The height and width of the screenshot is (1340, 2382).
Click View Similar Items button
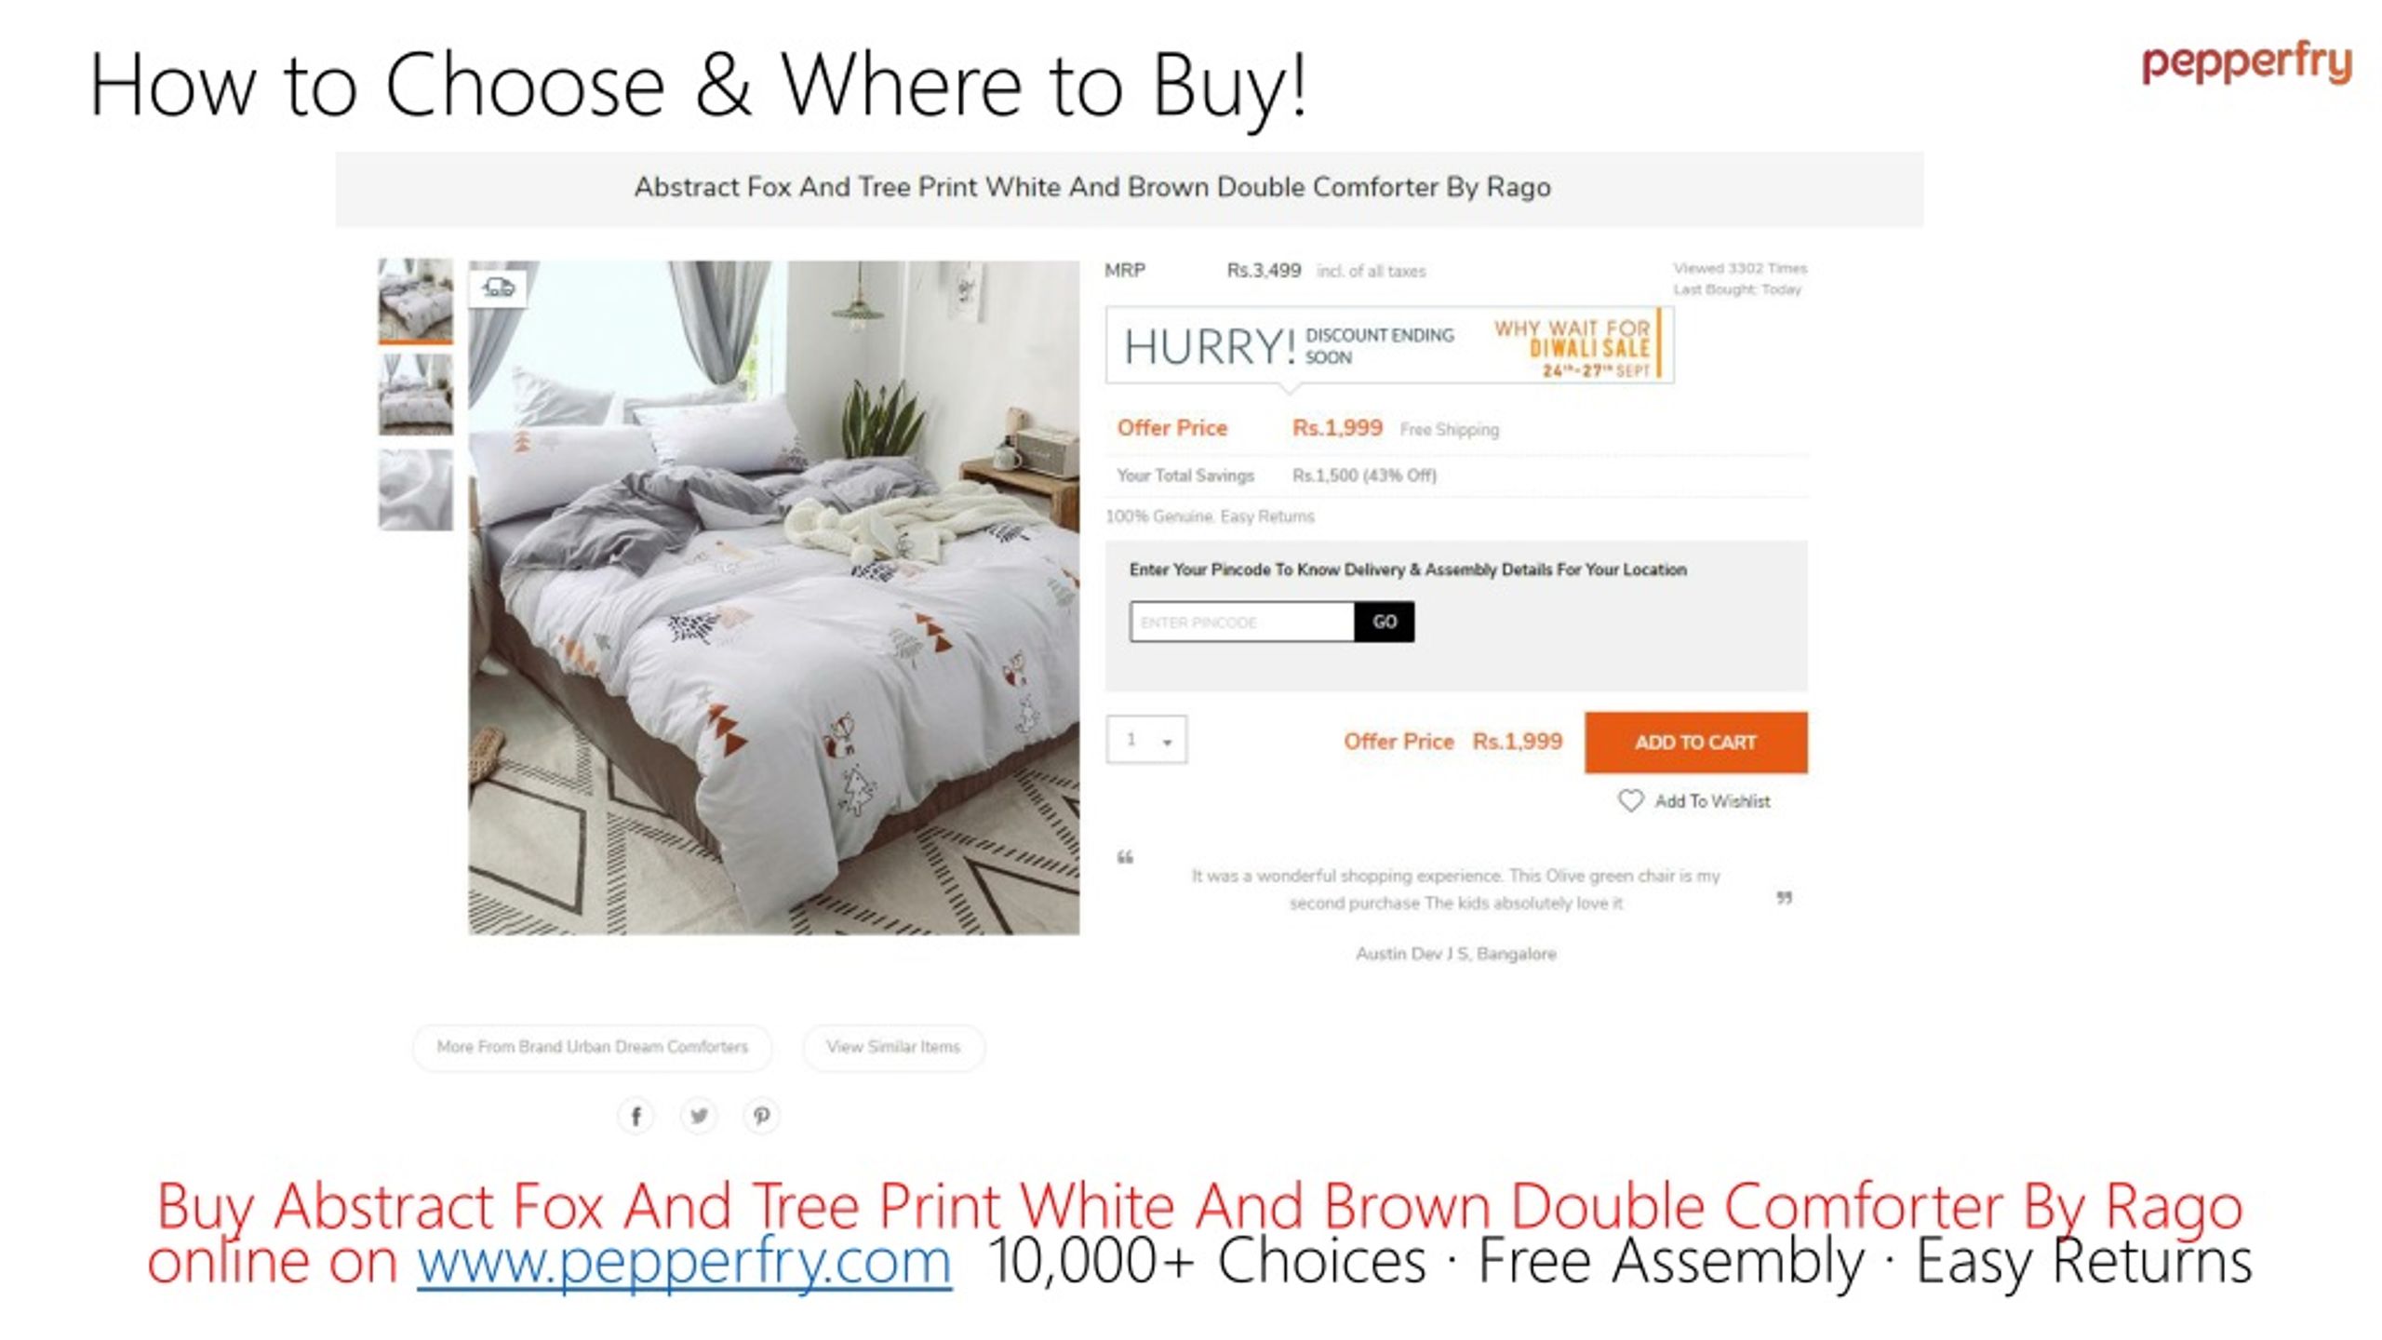tap(893, 1047)
